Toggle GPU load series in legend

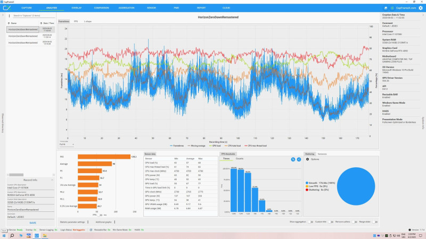pyautogui.click(x=215, y=146)
